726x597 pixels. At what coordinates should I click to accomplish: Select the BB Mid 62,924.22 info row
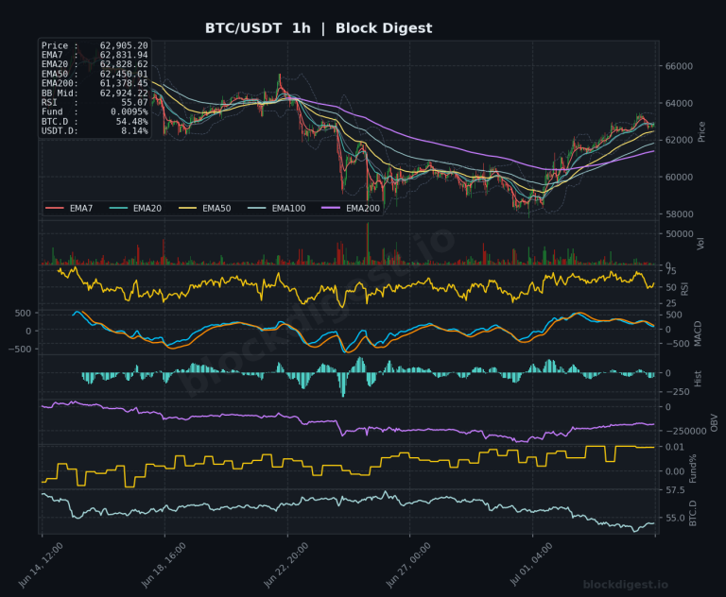tap(95, 93)
